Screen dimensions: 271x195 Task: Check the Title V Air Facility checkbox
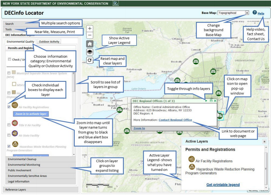tap(9, 125)
